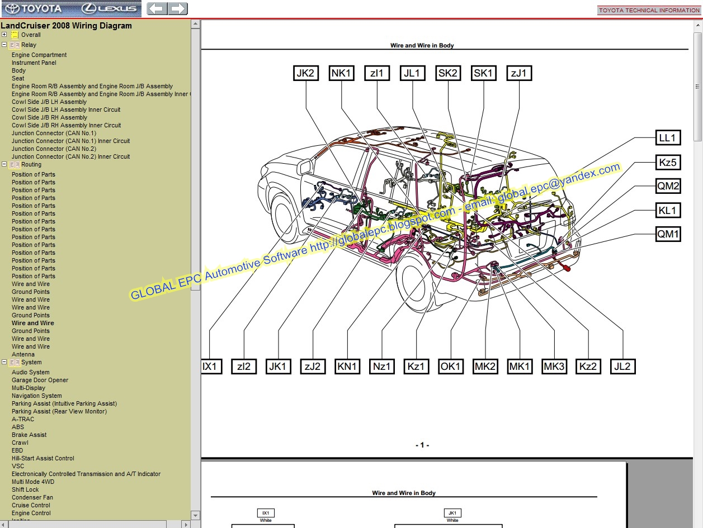This screenshot has height=528, width=703.
Task: Go forward with the right arrow button
Action: [178, 8]
